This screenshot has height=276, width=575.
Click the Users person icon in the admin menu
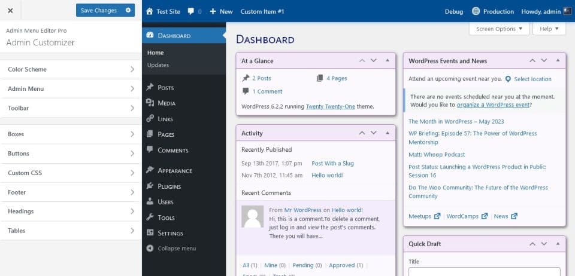pyautogui.click(x=150, y=201)
